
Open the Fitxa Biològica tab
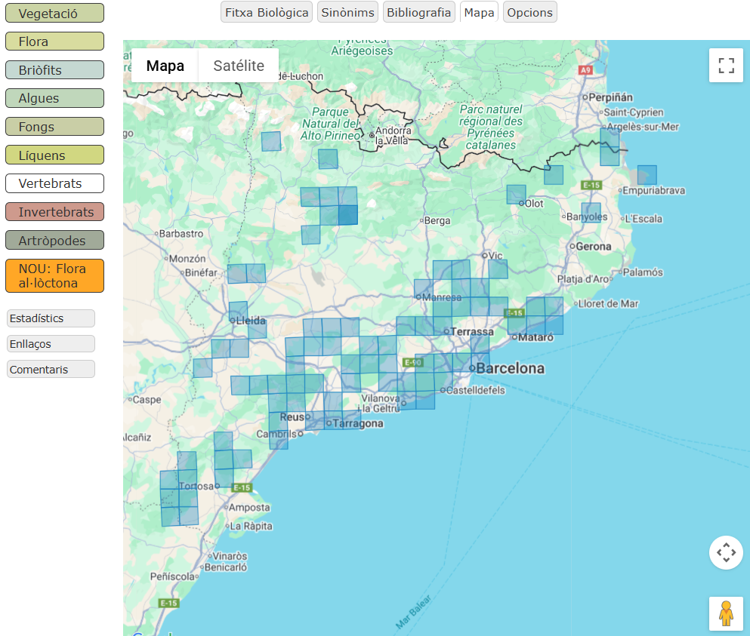pyautogui.click(x=266, y=11)
